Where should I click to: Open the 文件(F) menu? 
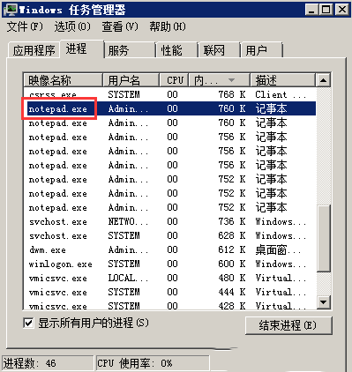point(25,27)
